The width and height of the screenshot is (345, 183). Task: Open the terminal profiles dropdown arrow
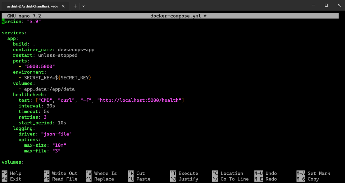click(x=84, y=6)
